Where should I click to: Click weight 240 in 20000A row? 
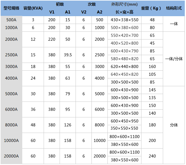pyautogui.click(x=152, y=156)
